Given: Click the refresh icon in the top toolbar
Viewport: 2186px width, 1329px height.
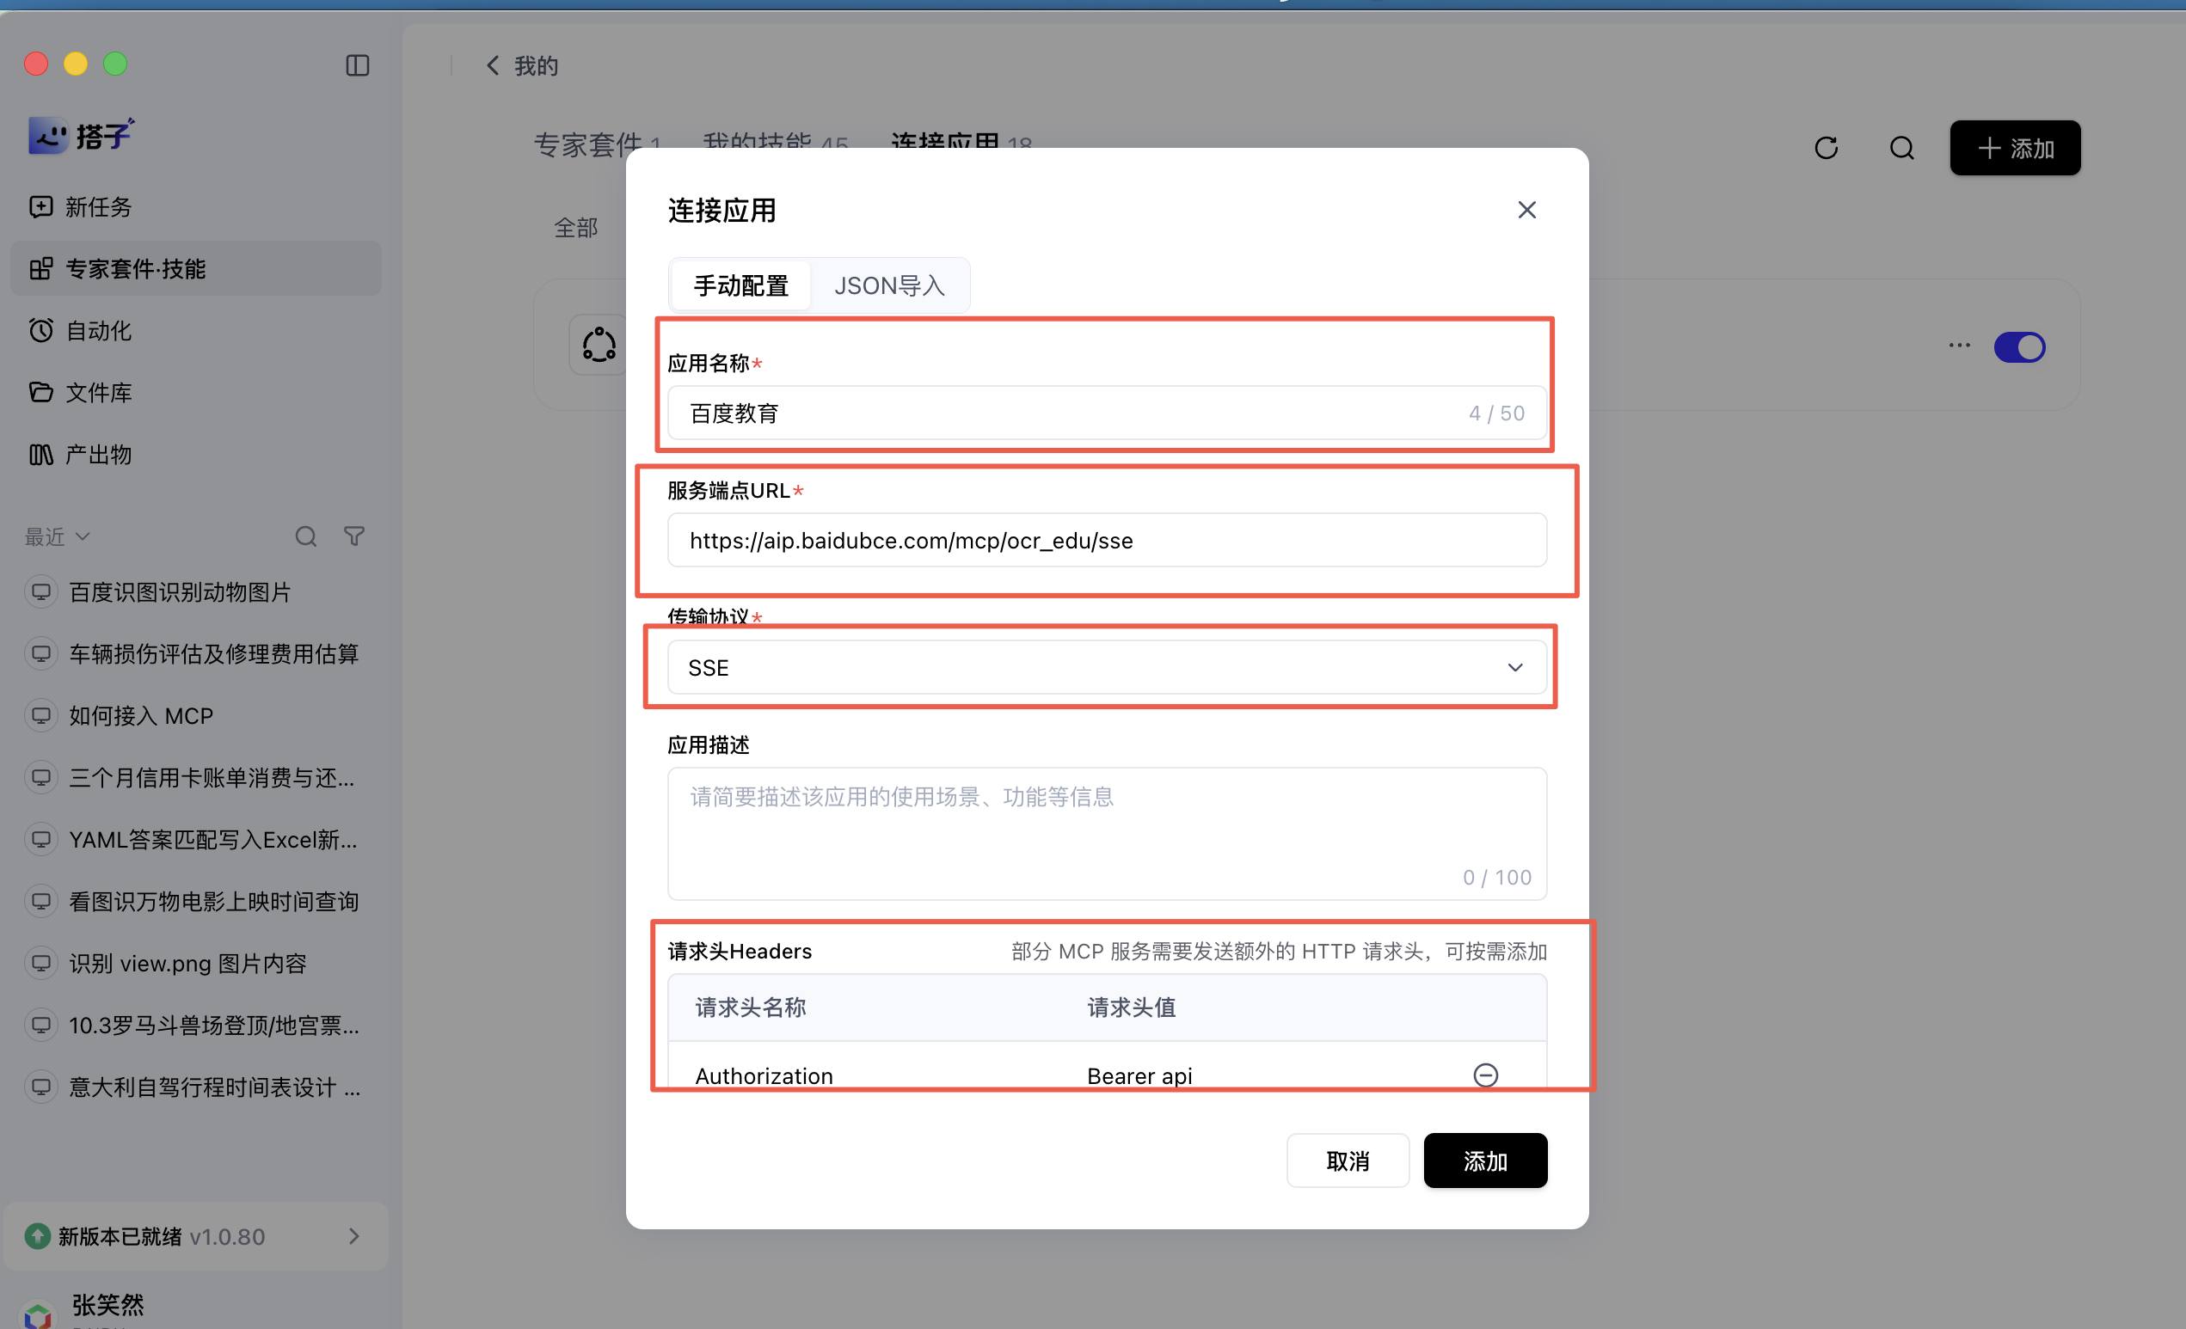Looking at the screenshot, I should pyautogui.click(x=1826, y=148).
